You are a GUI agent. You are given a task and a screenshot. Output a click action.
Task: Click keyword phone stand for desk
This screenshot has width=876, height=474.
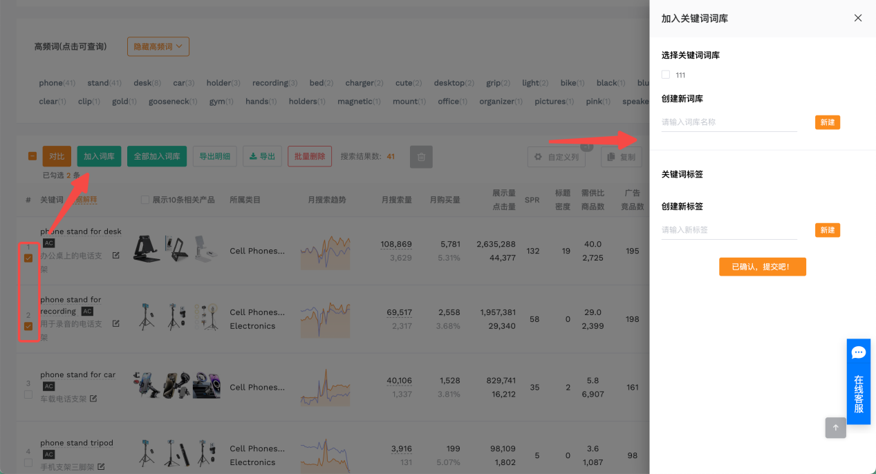coord(81,231)
